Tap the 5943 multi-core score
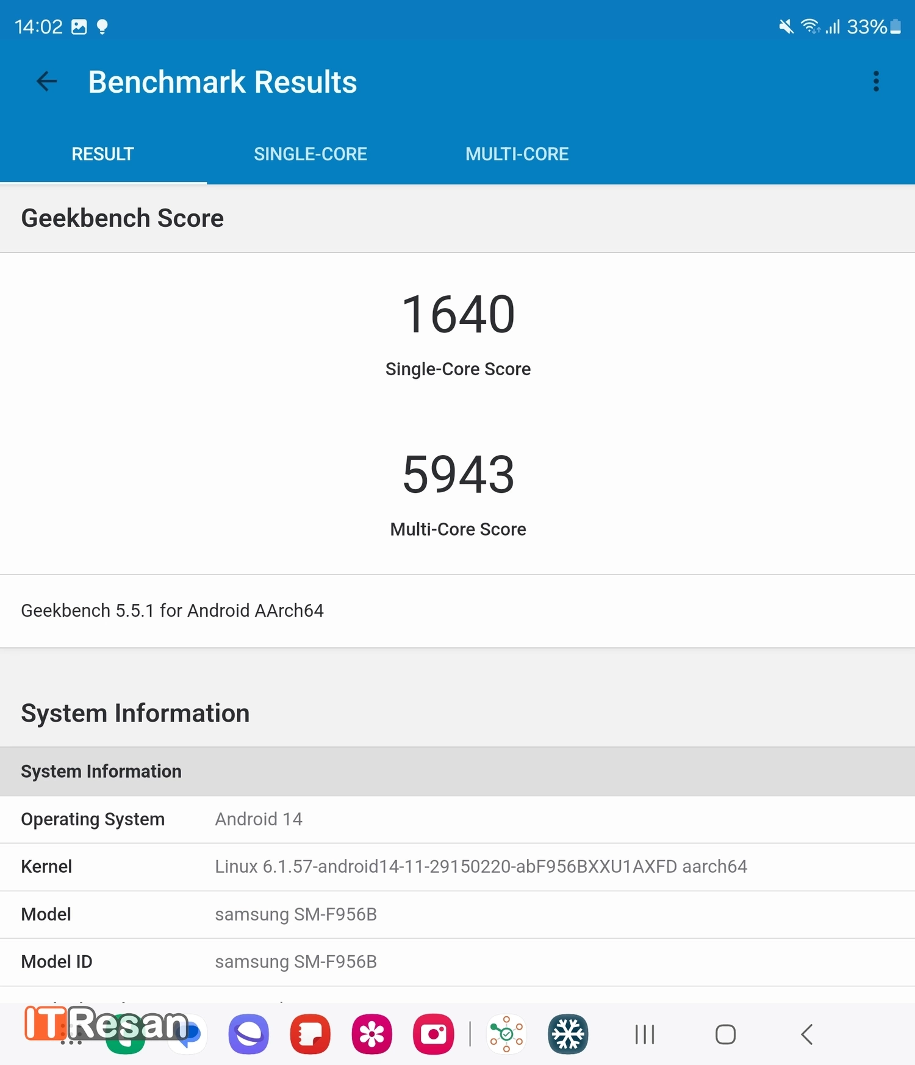The height and width of the screenshot is (1065, 915). click(x=458, y=475)
